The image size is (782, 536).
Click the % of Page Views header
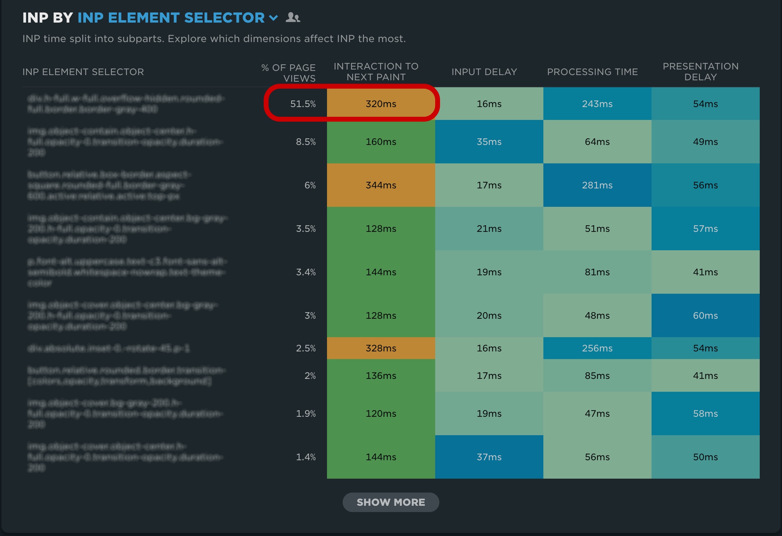pos(289,73)
